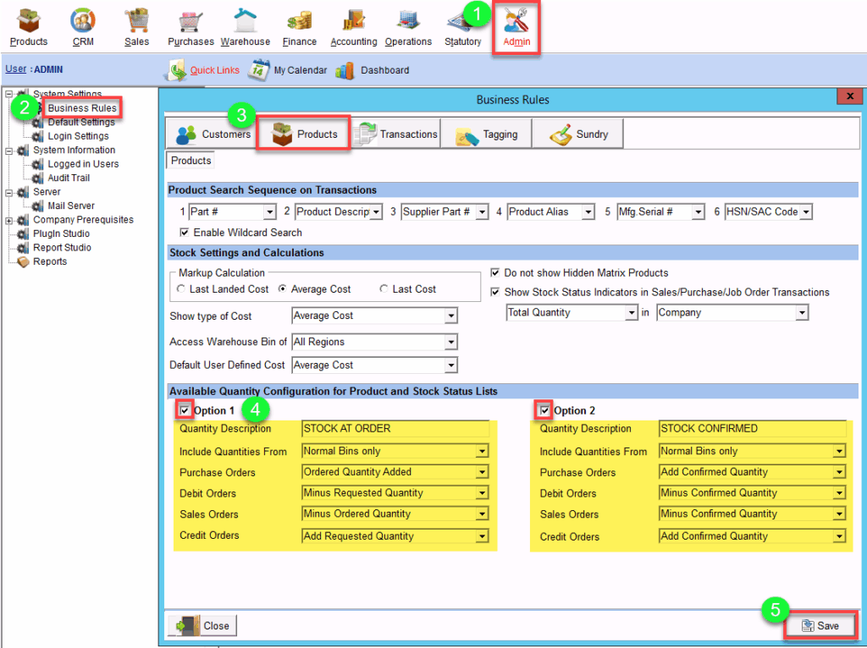The height and width of the screenshot is (648, 867).
Task: Open the Products module icon
Action: 29,20
